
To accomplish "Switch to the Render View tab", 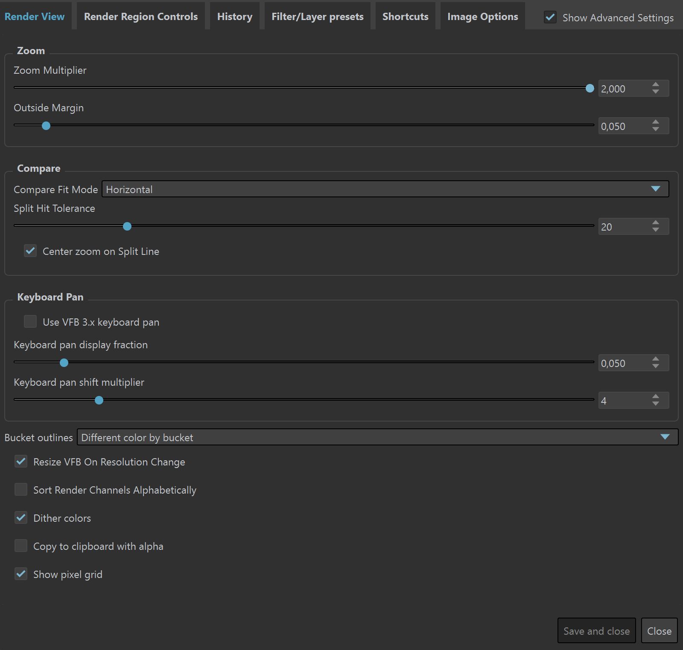I will point(35,17).
